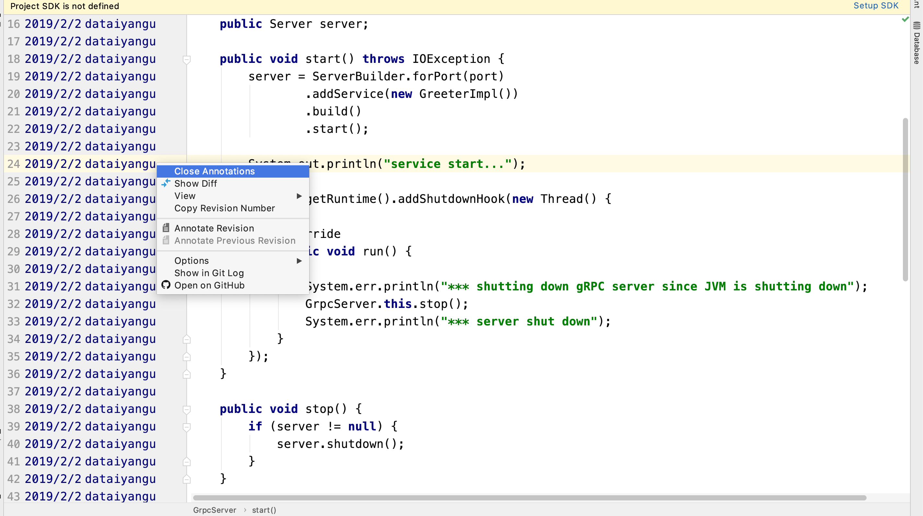Click the Show Diff icon in context menu

point(166,183)
